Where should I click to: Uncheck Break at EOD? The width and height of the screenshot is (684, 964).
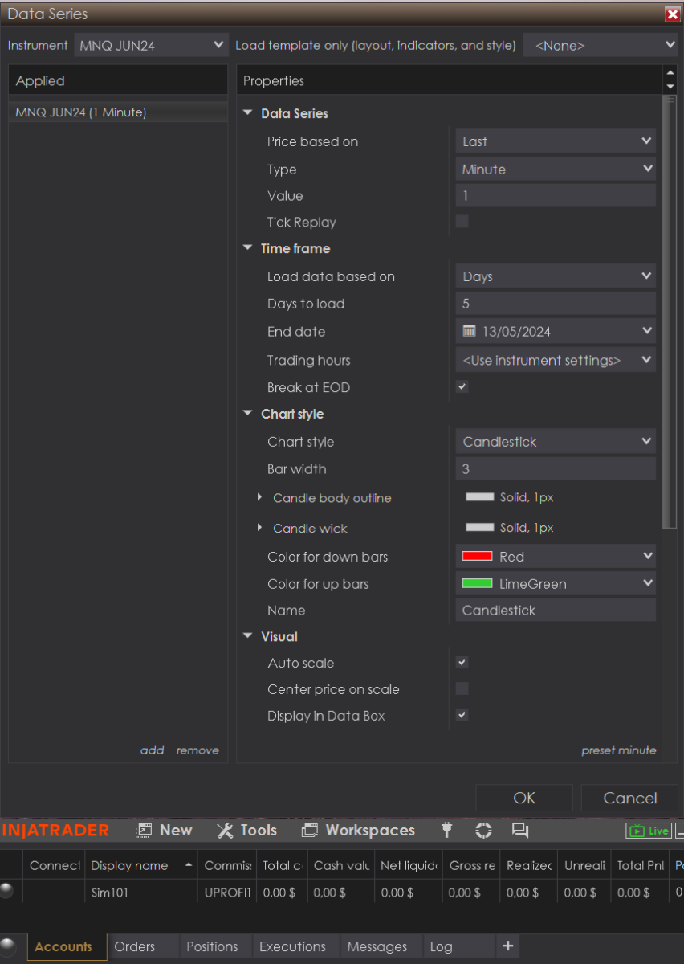coord(462,387)
